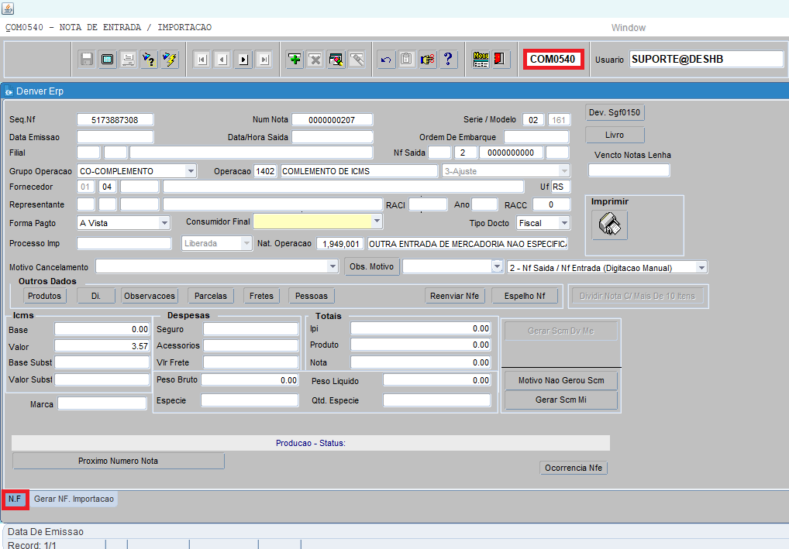
Task: Click Espelho Nf button
Action: [525, 296]
